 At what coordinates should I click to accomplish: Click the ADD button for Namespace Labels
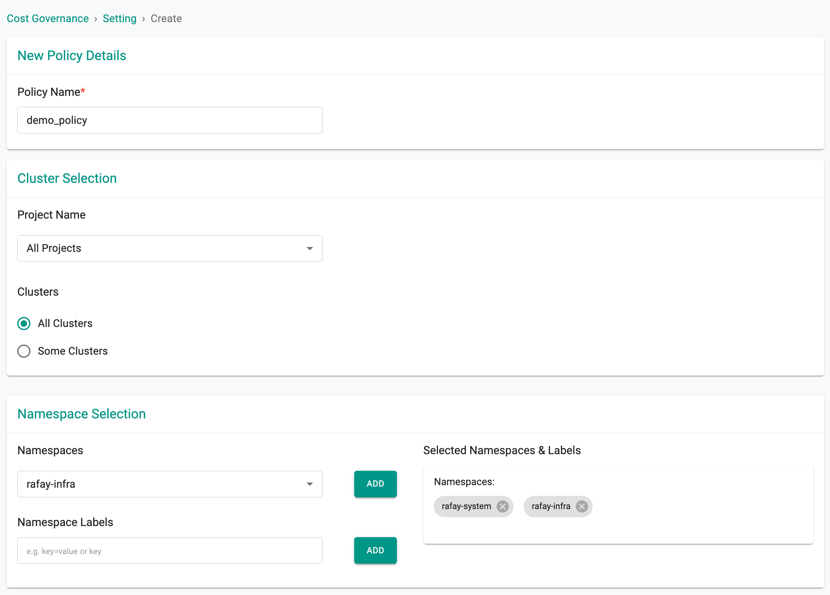(x=376, y=550)
